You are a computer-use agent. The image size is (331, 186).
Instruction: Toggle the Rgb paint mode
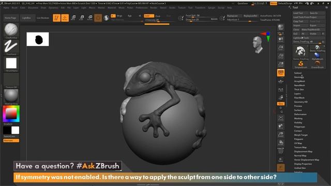pyautogui.click(x=130, y=16)
